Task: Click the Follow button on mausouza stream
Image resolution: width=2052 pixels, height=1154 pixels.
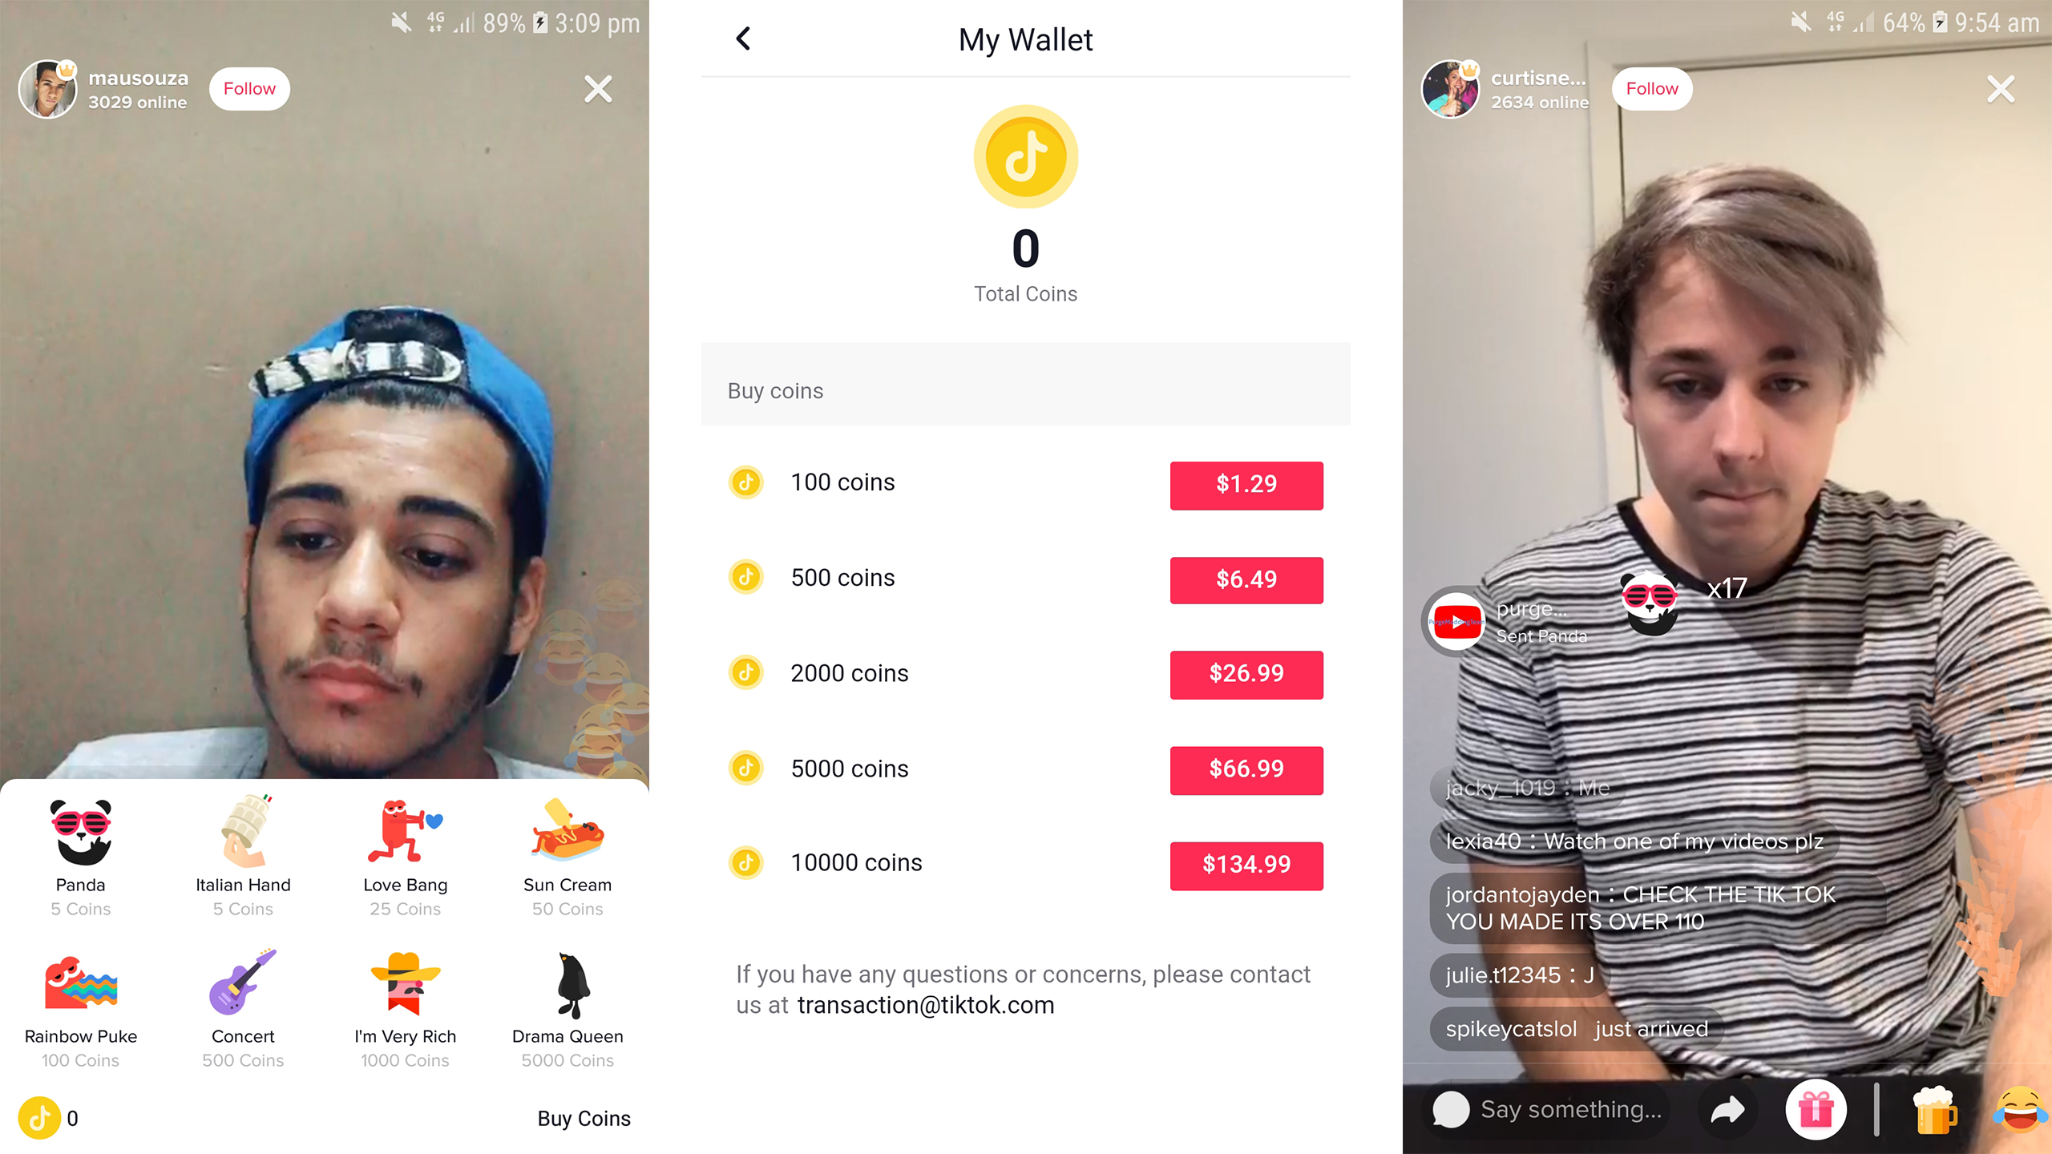Action: point(247,89)
